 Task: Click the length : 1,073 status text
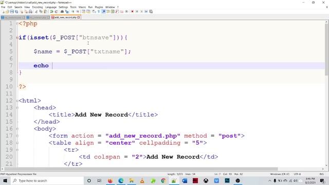(175, 174)
